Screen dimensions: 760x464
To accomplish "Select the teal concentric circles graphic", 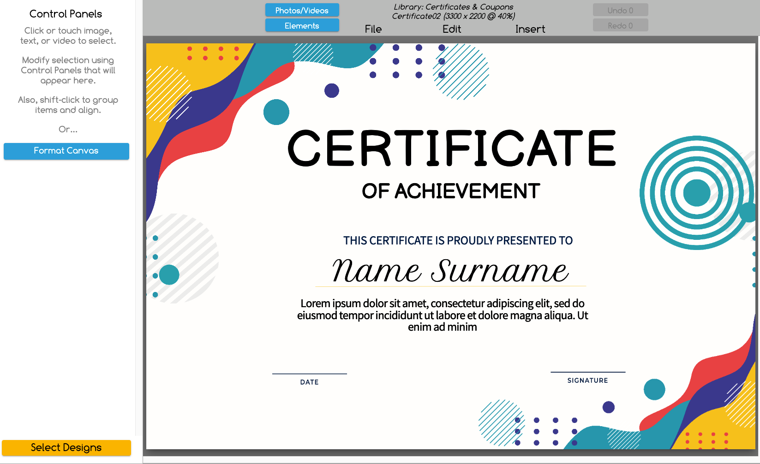I will (x=696, y=193).
